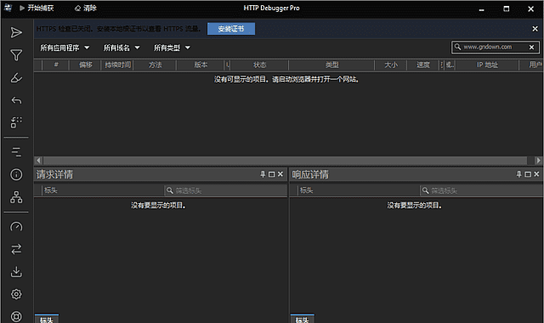Click the search magnifier icon at top right
Image resolution: width=544 pixels, height=323 pixels.
pyautogui.click(x=457, y=47)
